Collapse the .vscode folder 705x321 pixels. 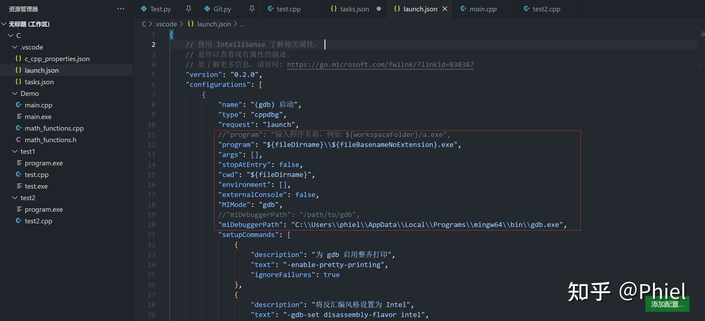tap(14, 47)
